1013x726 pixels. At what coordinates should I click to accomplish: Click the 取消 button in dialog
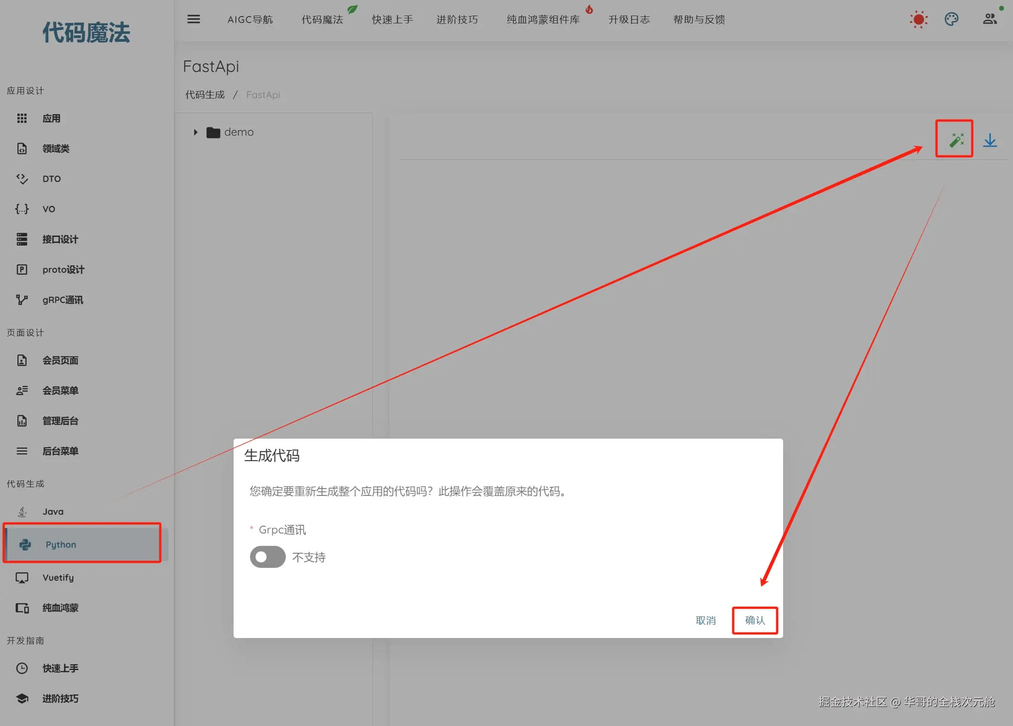[705, 620]
